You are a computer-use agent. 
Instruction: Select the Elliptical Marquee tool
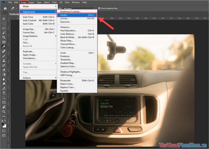[x=4, y=23]
